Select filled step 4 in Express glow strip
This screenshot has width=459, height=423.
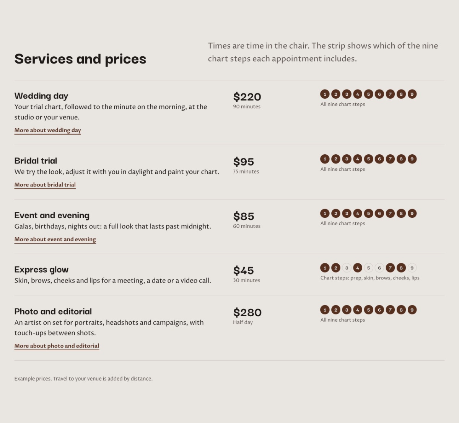pyautogui.click(x=358, y=268)
